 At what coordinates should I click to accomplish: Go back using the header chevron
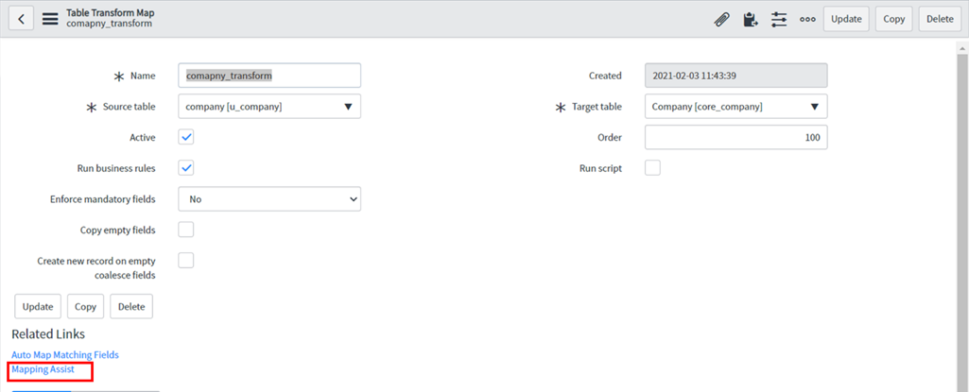(x=21, y=19)
